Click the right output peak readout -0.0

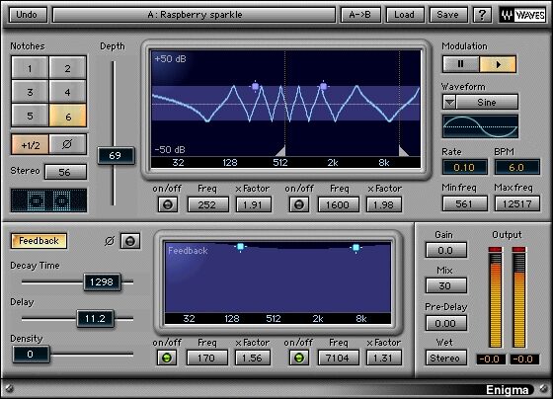click(524, 359)
